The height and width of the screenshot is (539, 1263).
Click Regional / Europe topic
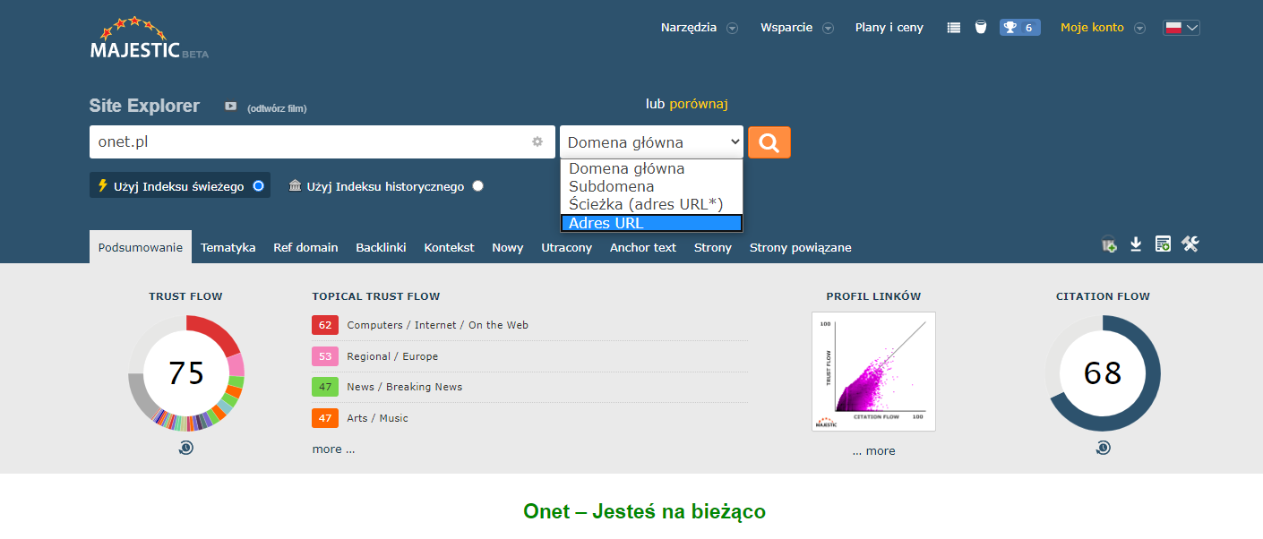coord(392,356)
